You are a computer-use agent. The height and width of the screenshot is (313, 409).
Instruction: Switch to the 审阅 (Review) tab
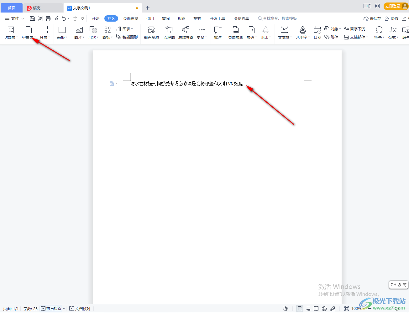pos(166,18)
